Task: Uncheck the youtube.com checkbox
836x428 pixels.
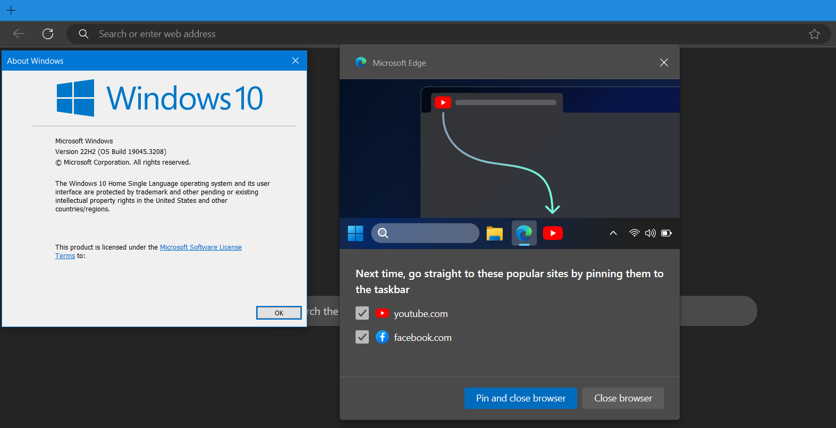Action: click(362, 313)
